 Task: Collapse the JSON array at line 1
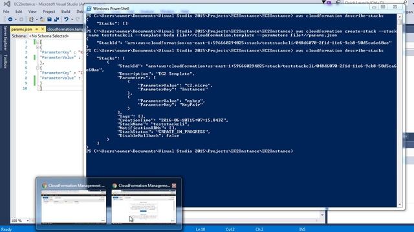(38, 42)
